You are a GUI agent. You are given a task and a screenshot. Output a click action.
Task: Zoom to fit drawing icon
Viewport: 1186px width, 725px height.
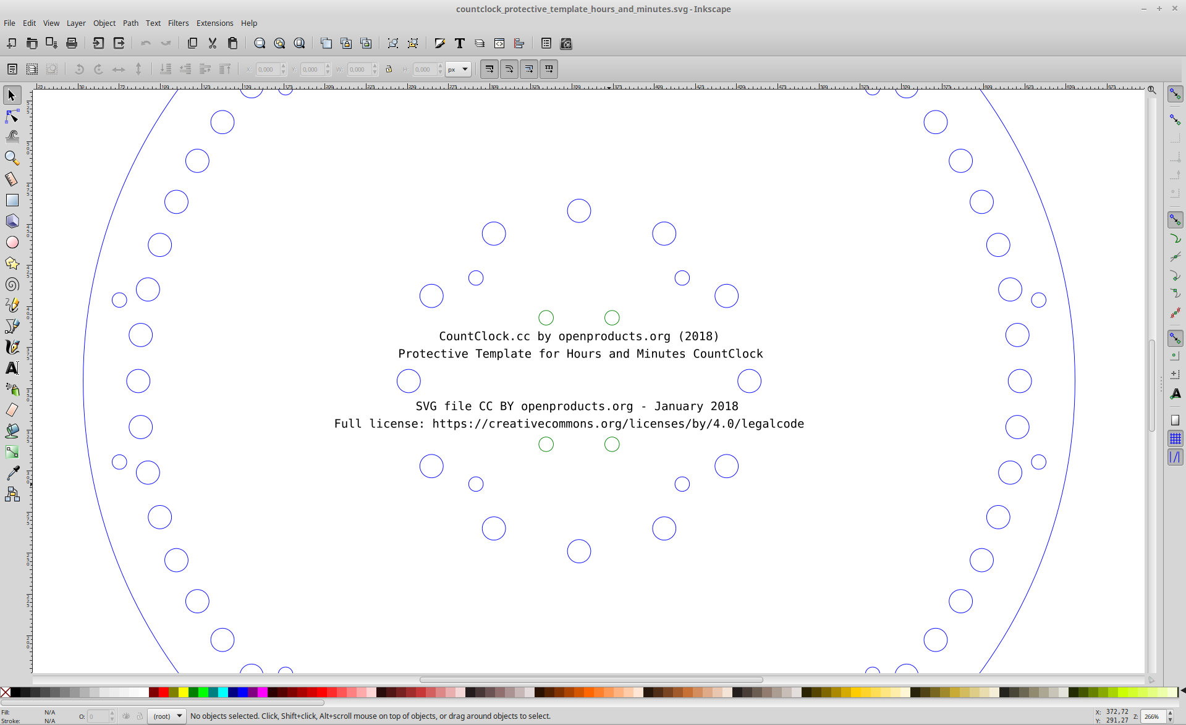point(279,43)
